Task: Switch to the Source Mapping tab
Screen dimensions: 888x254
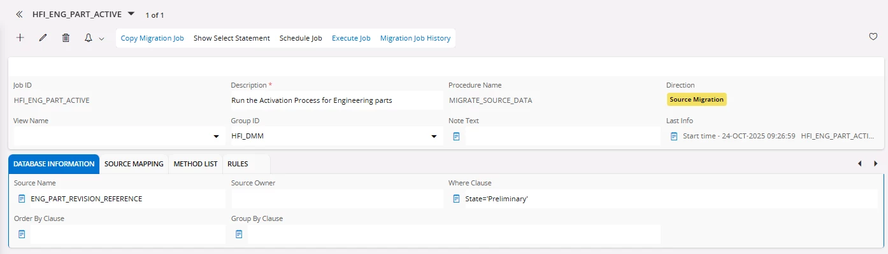Action: (134, 164)
